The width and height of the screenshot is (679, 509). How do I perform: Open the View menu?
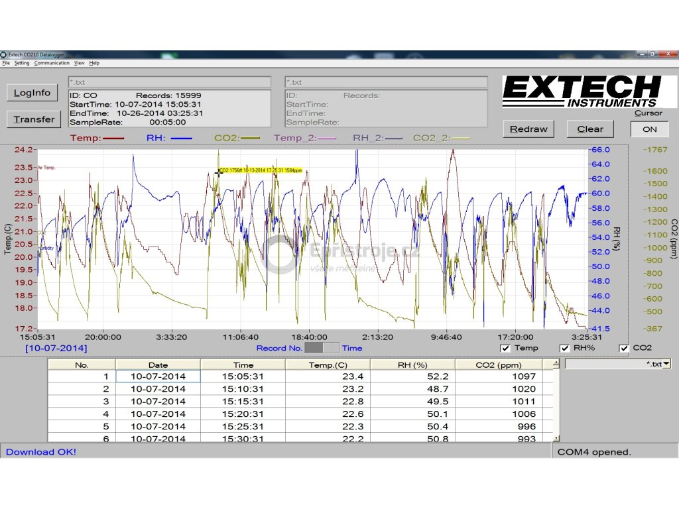point(80,63)
